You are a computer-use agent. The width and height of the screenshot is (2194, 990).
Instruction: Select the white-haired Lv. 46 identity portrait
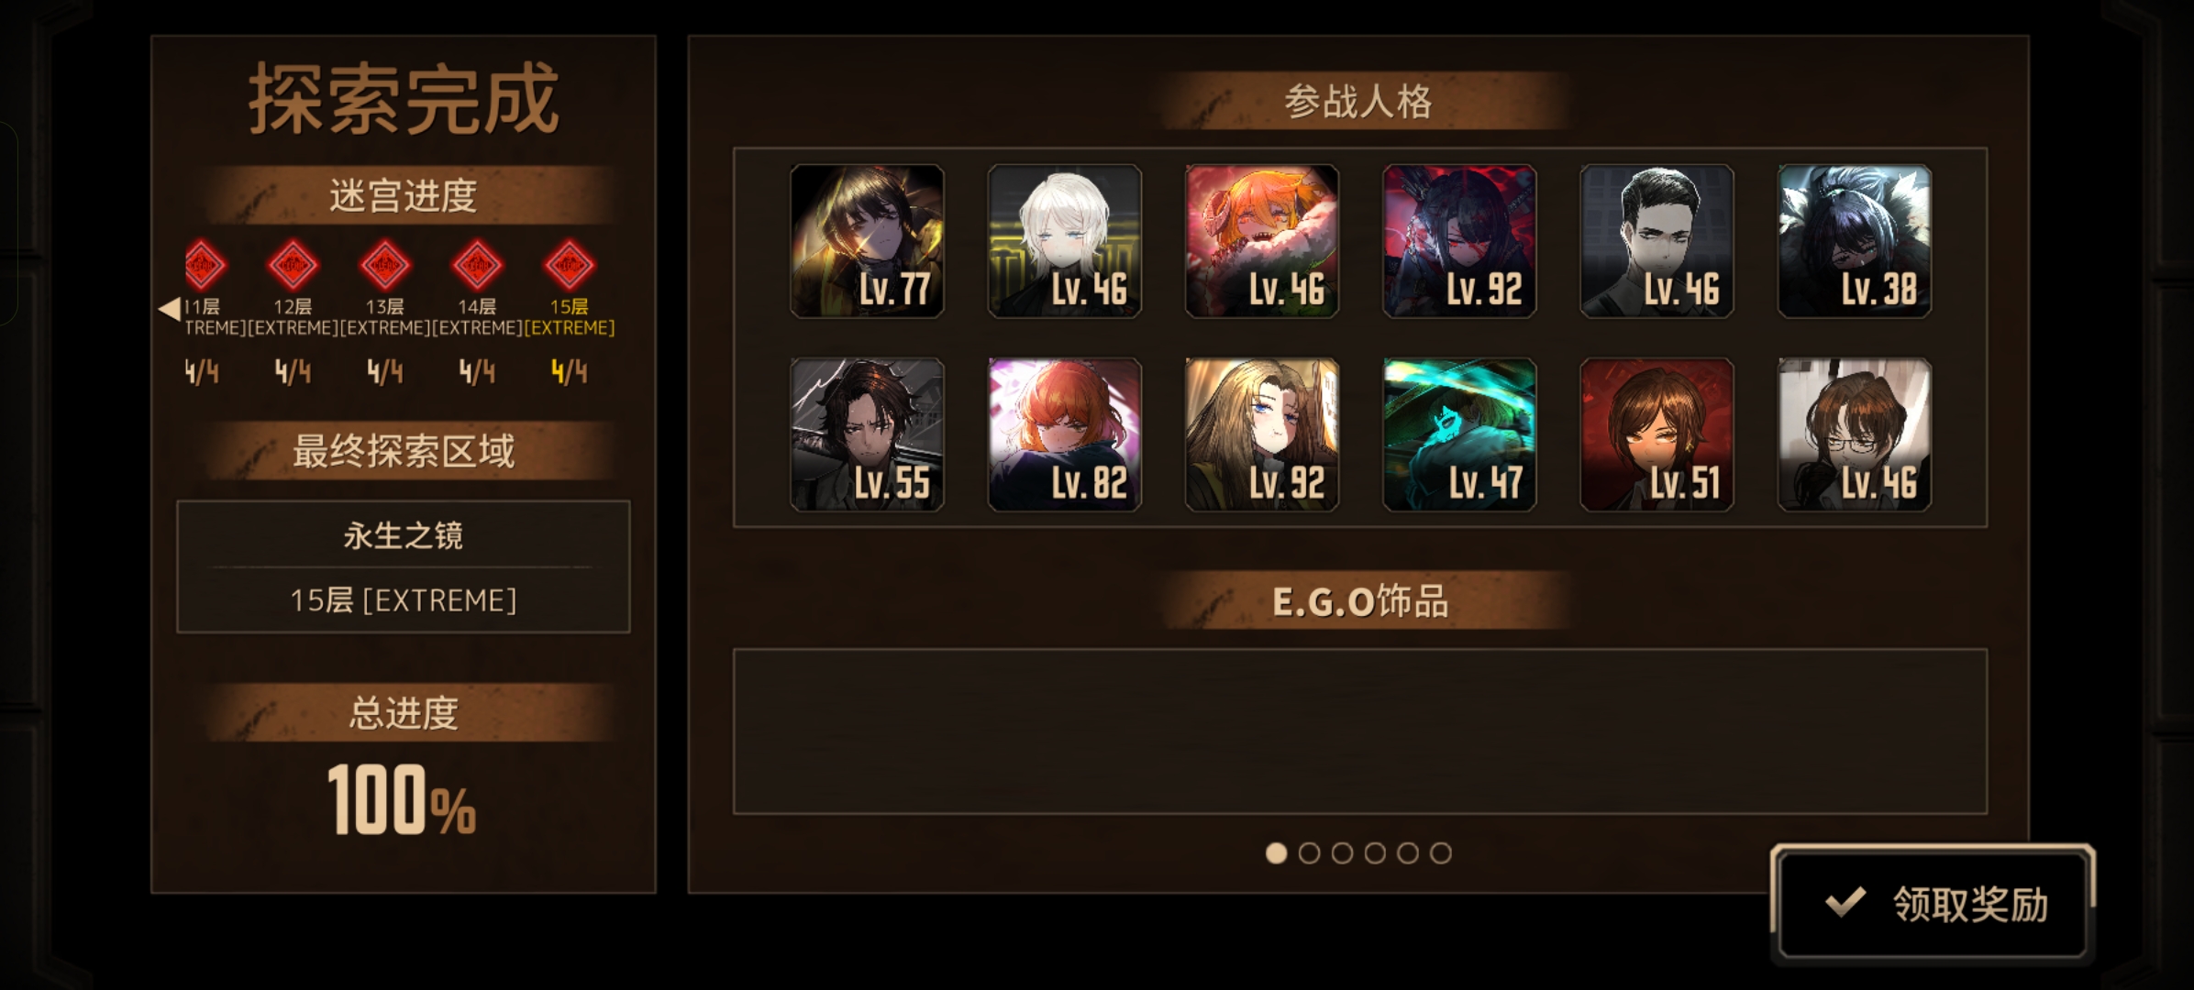click(x=1064, y=241)
